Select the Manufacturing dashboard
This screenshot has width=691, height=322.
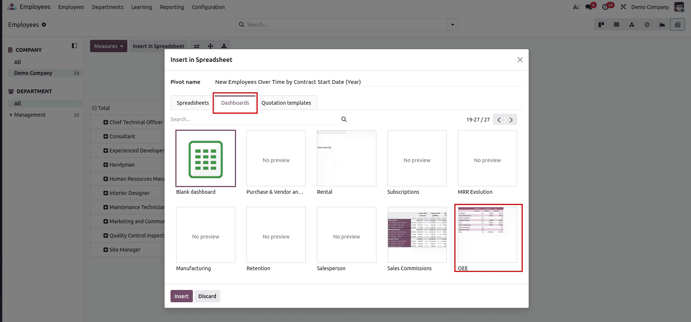pyautogui.click(x=206, y=235)
